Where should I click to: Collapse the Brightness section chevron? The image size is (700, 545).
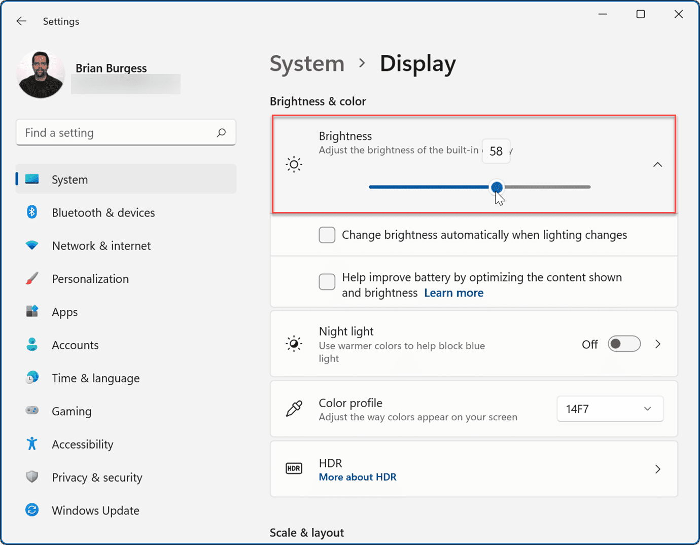pos(657,164)
